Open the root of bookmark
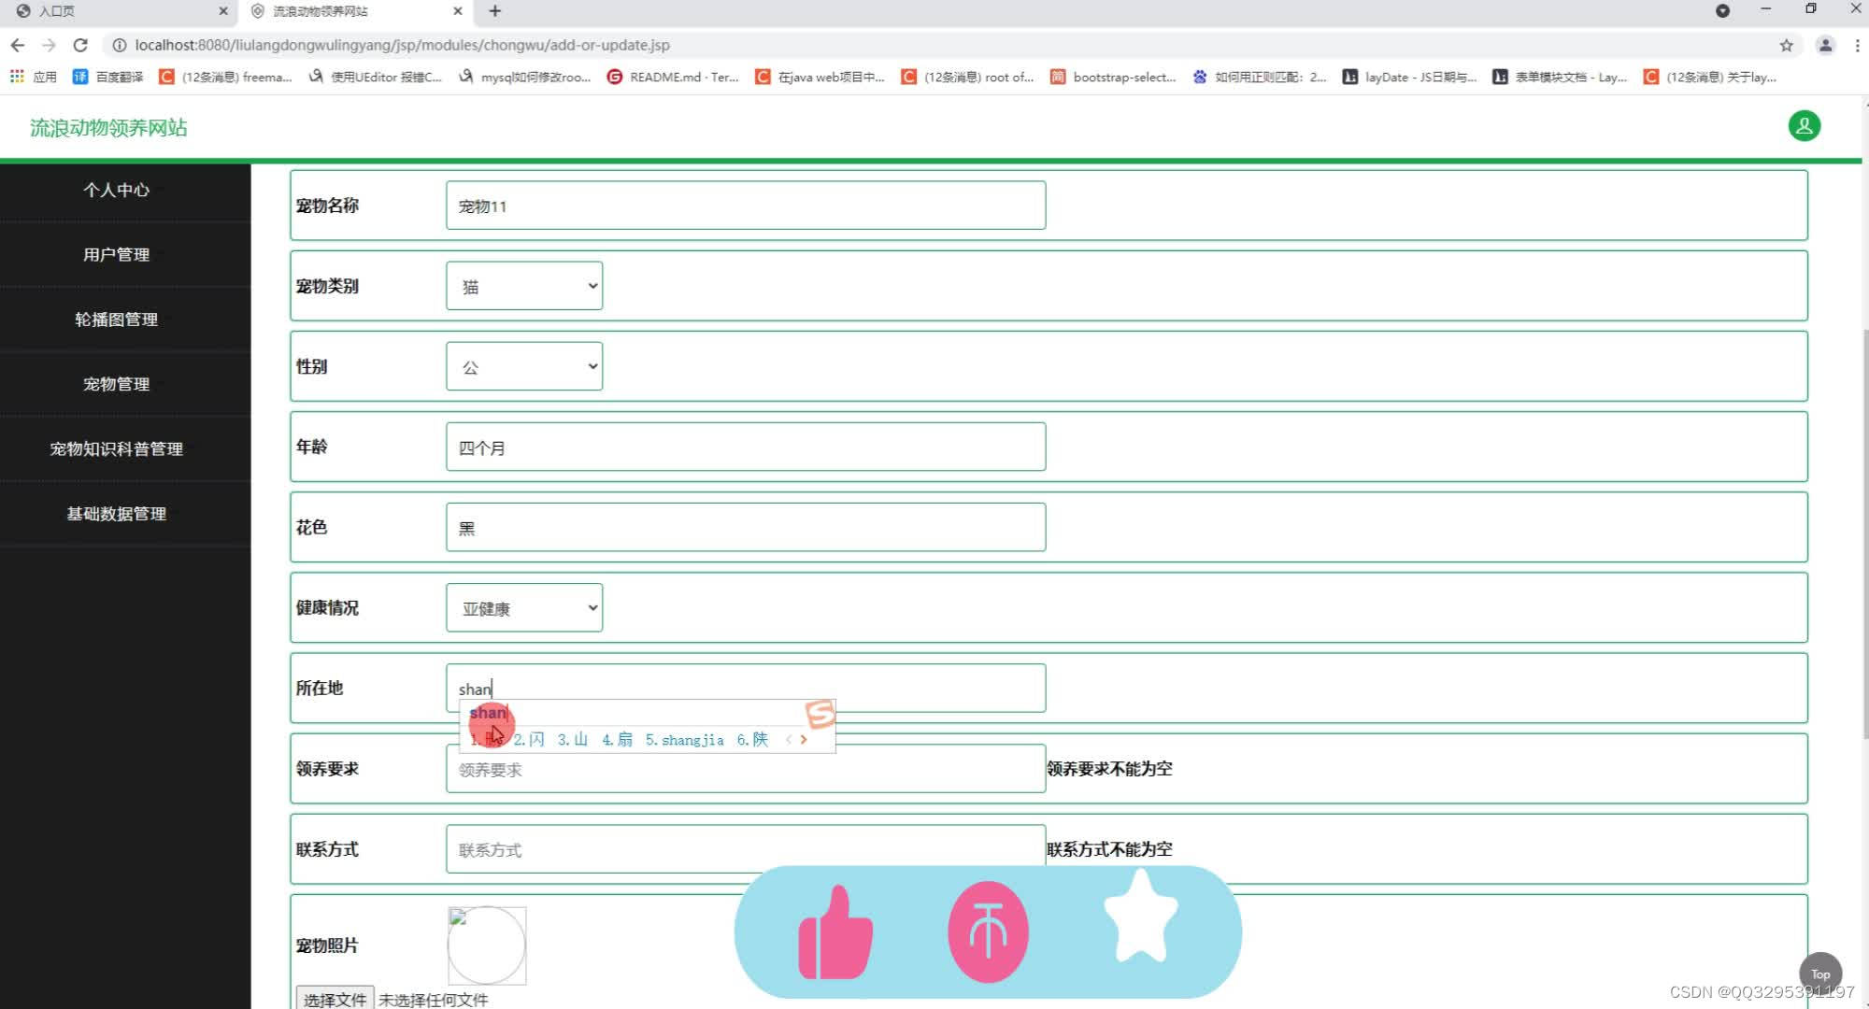 pos(967,77)
